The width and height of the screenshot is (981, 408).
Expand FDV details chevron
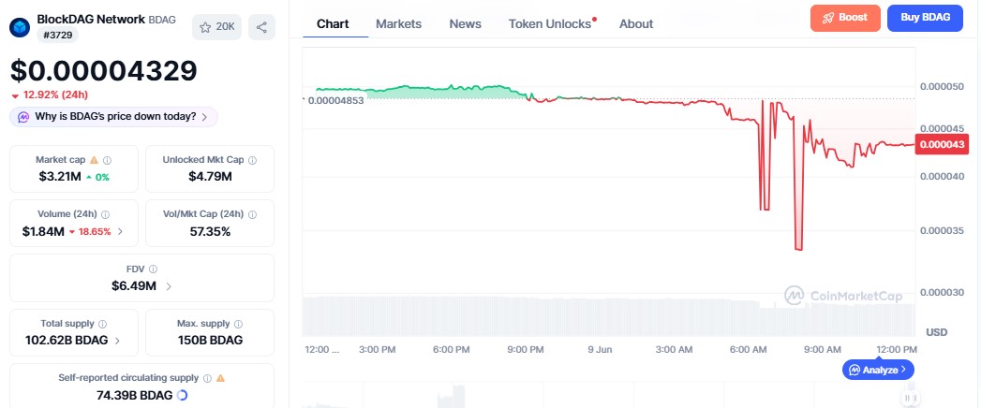169,286
